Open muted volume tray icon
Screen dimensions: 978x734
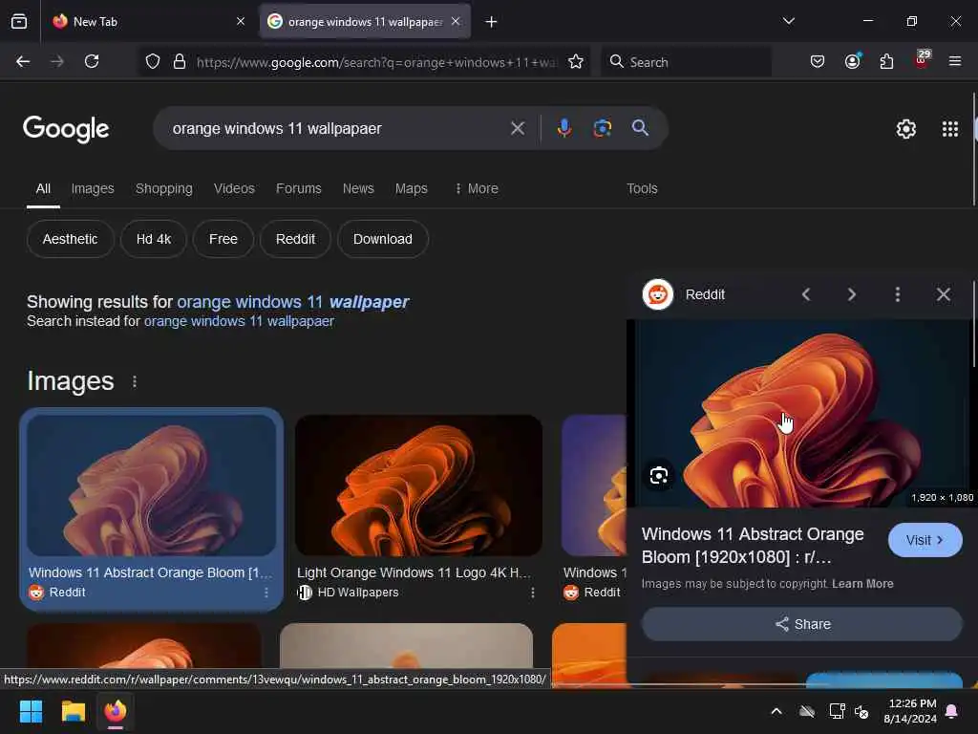861,711
